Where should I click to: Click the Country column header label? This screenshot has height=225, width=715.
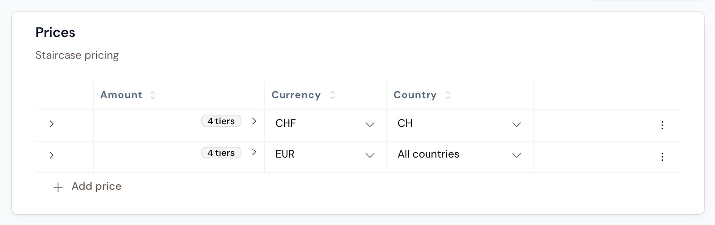coord(415,95)
